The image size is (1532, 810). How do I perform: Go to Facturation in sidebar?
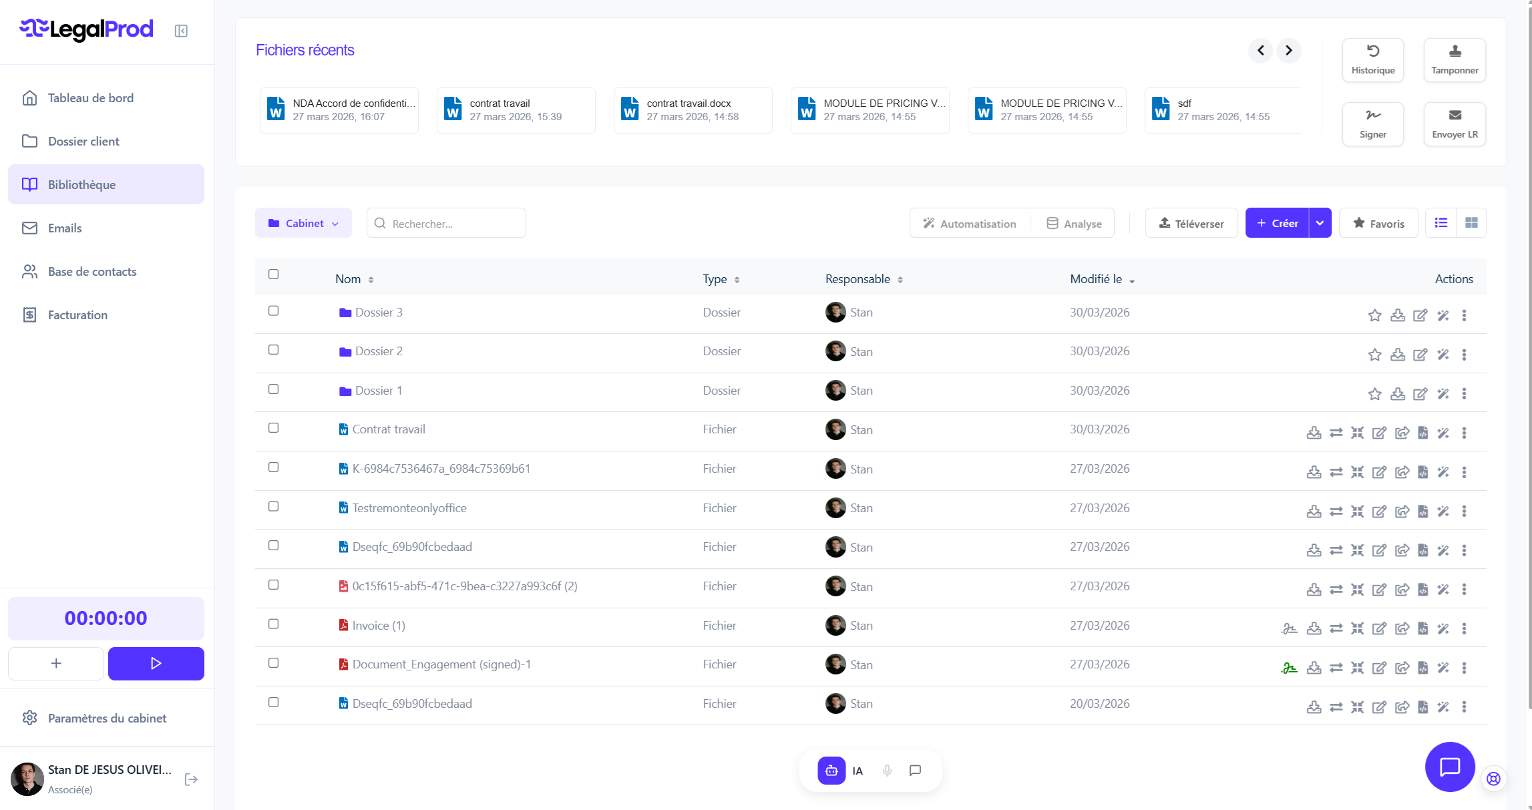(77, 315)
